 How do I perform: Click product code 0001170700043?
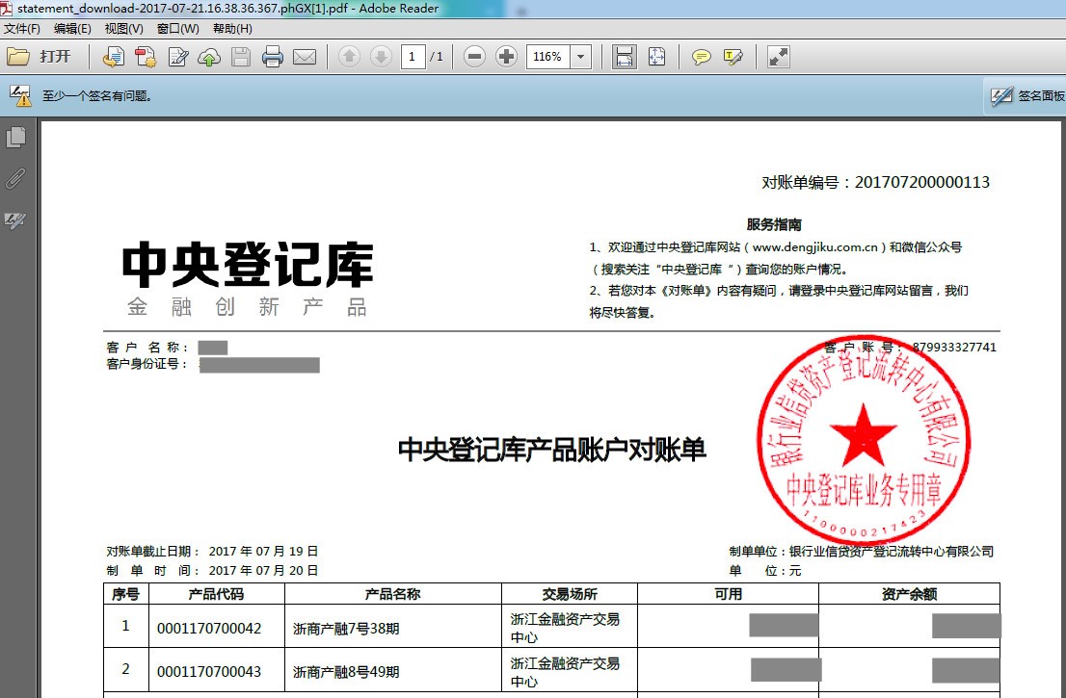point(209,671)
